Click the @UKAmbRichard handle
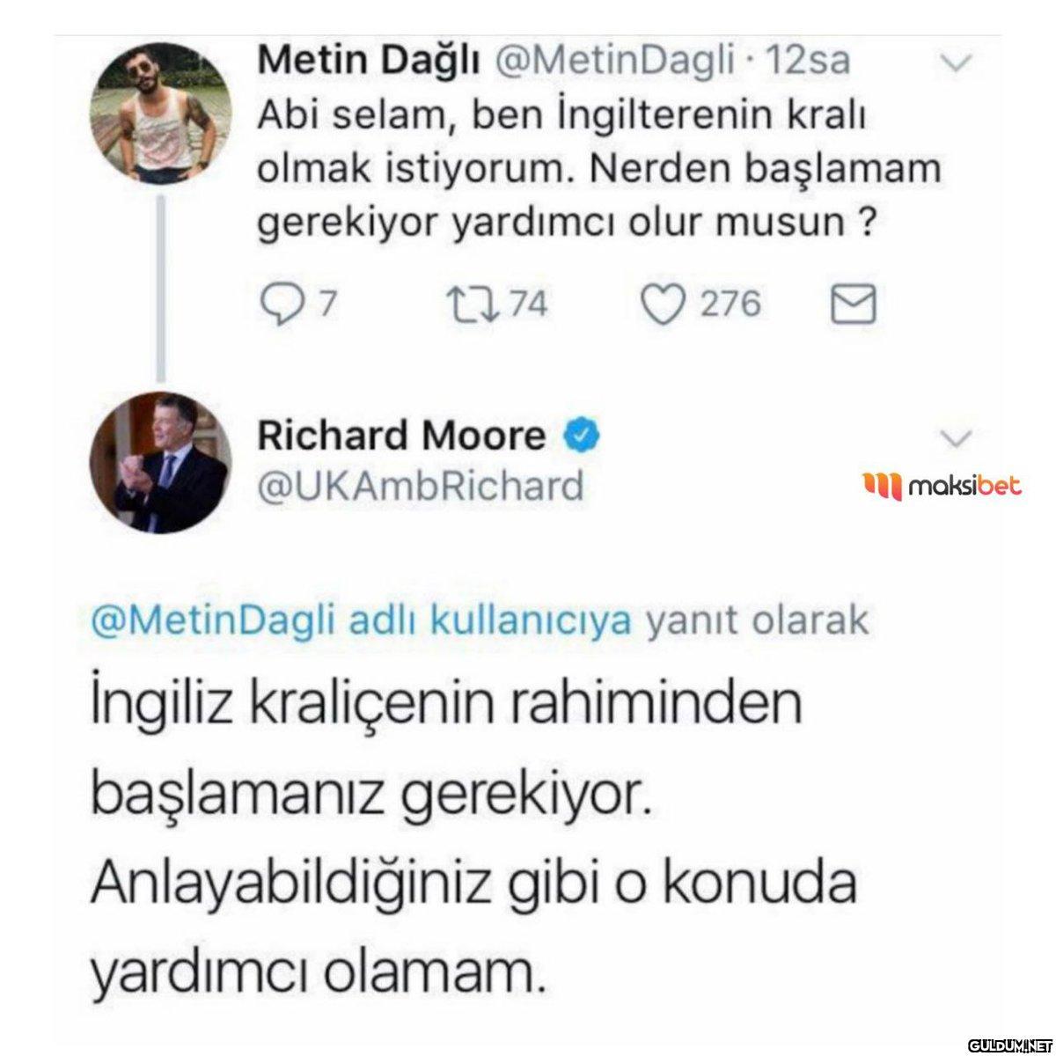 pyautogui.click(x=420, y=485)
